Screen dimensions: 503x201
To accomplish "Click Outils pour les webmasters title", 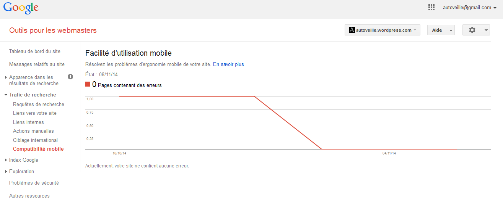I will coord(53,31).
